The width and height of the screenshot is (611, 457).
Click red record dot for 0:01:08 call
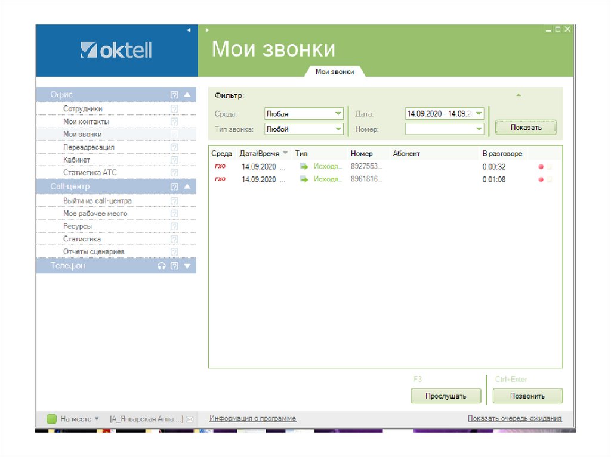541,179
